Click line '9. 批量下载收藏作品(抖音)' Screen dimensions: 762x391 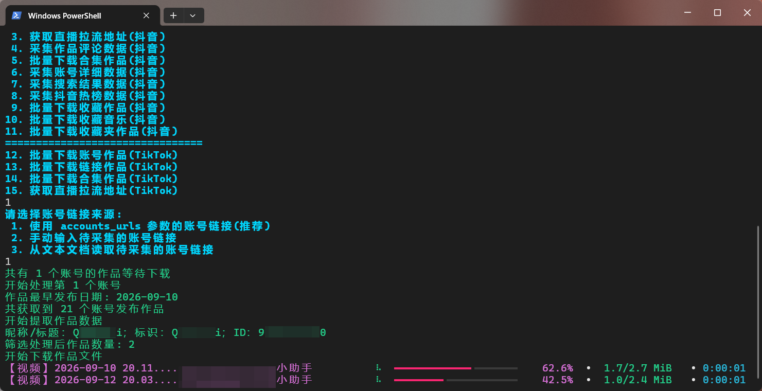pyautogui.click(x=88, y=108)
